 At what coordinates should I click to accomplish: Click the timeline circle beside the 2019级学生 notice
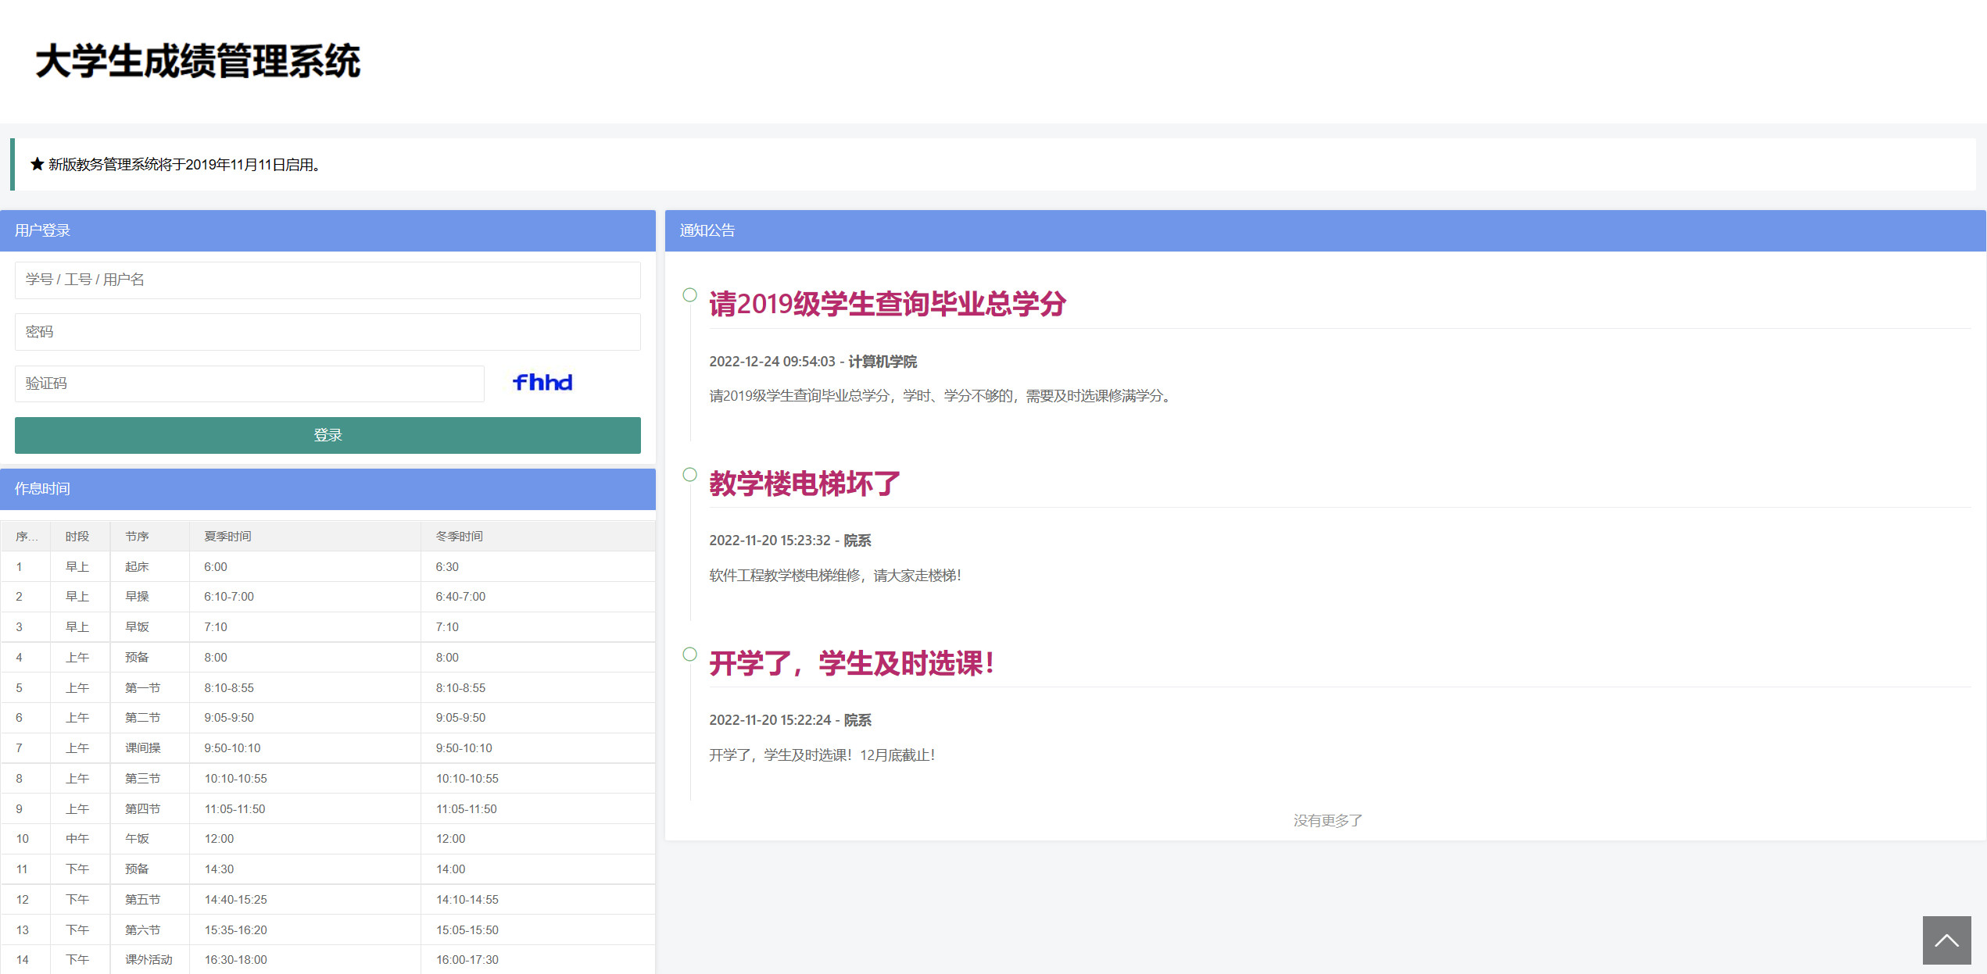[x=689, y=295]
